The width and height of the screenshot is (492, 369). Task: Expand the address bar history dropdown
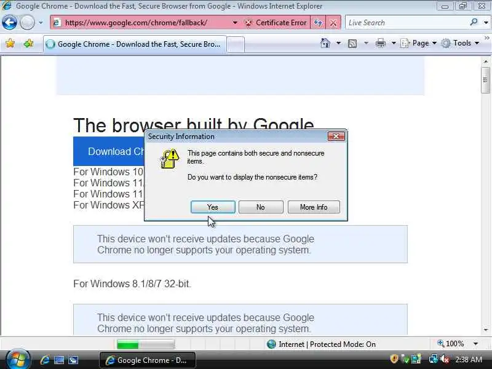tap(235, 23)
